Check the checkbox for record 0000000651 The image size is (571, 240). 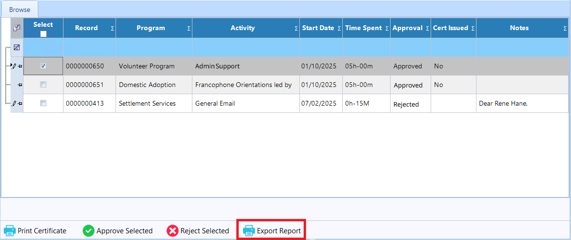(43, 85)
